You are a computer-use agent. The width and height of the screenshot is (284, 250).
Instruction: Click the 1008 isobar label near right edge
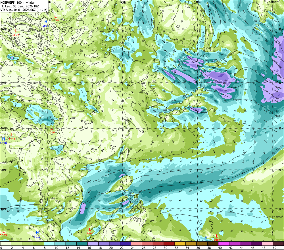[279, 217]
